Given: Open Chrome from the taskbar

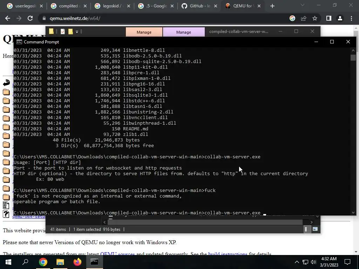Looking at the screenshot, I should tap(43, 262).
